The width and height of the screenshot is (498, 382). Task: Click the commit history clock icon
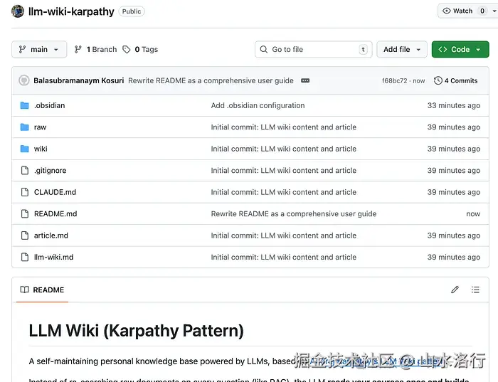click(x=438, y=80)
